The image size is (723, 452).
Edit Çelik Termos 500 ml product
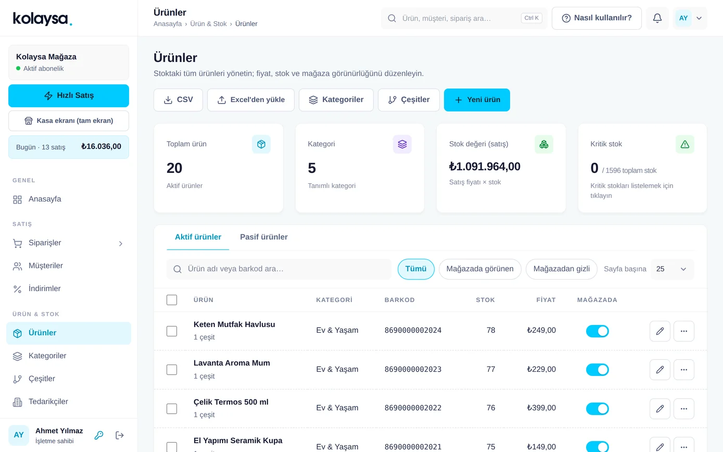[x=660, y=409]
